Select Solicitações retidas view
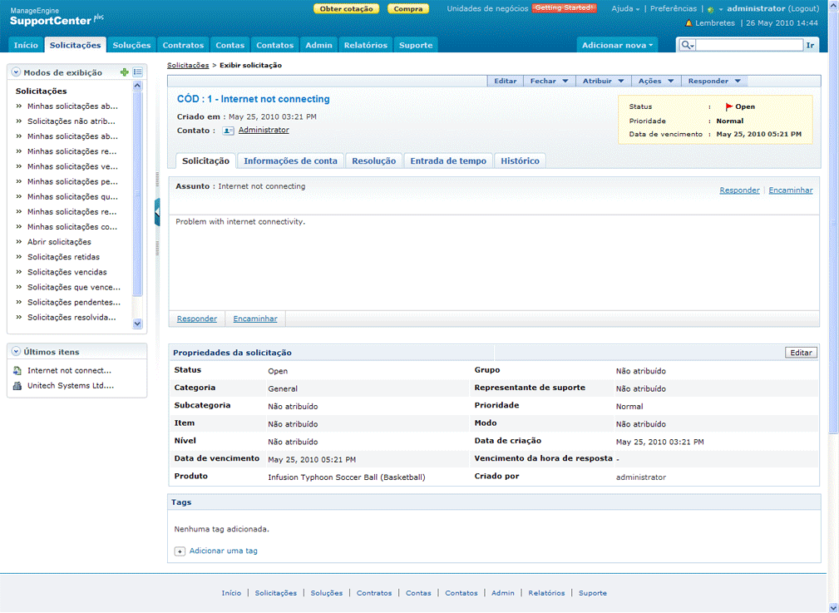This screenshot has width=839, height=613. 64,257
